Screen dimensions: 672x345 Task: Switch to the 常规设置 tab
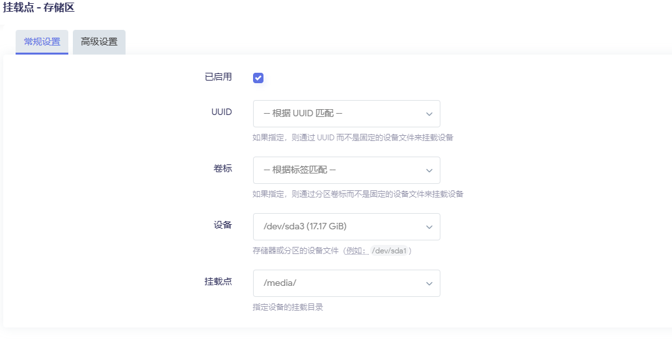tap(42, 42)
